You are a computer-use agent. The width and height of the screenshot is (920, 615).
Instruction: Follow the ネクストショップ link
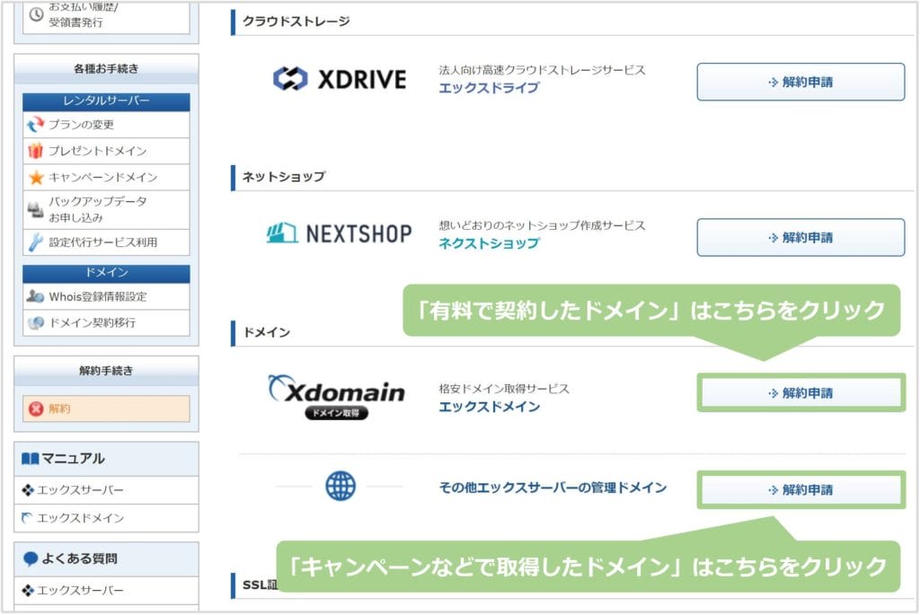pyautogui.click(x=489, y=243)
